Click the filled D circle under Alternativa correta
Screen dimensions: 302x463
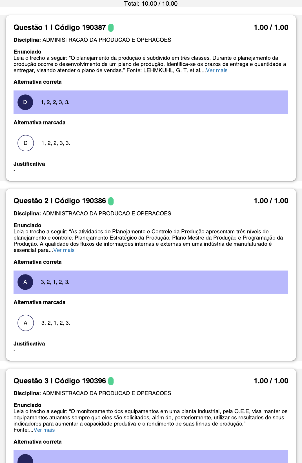click(x=25, y=102)
